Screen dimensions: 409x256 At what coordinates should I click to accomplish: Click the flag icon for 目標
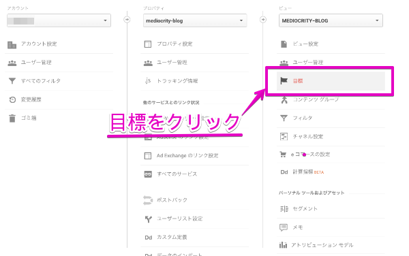(284, 81)
